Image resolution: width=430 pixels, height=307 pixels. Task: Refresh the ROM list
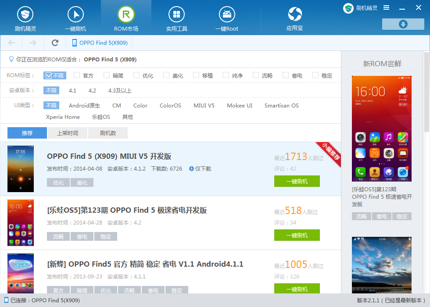pos(55,43)
